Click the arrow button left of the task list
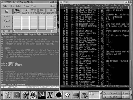133x100 pixels. [x=101, y=93]
